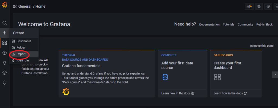Click the Add panel icon in the top toolbar

coord(249,6)
